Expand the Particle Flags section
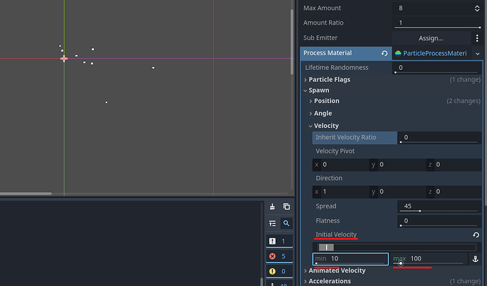 tap(330, 79)
